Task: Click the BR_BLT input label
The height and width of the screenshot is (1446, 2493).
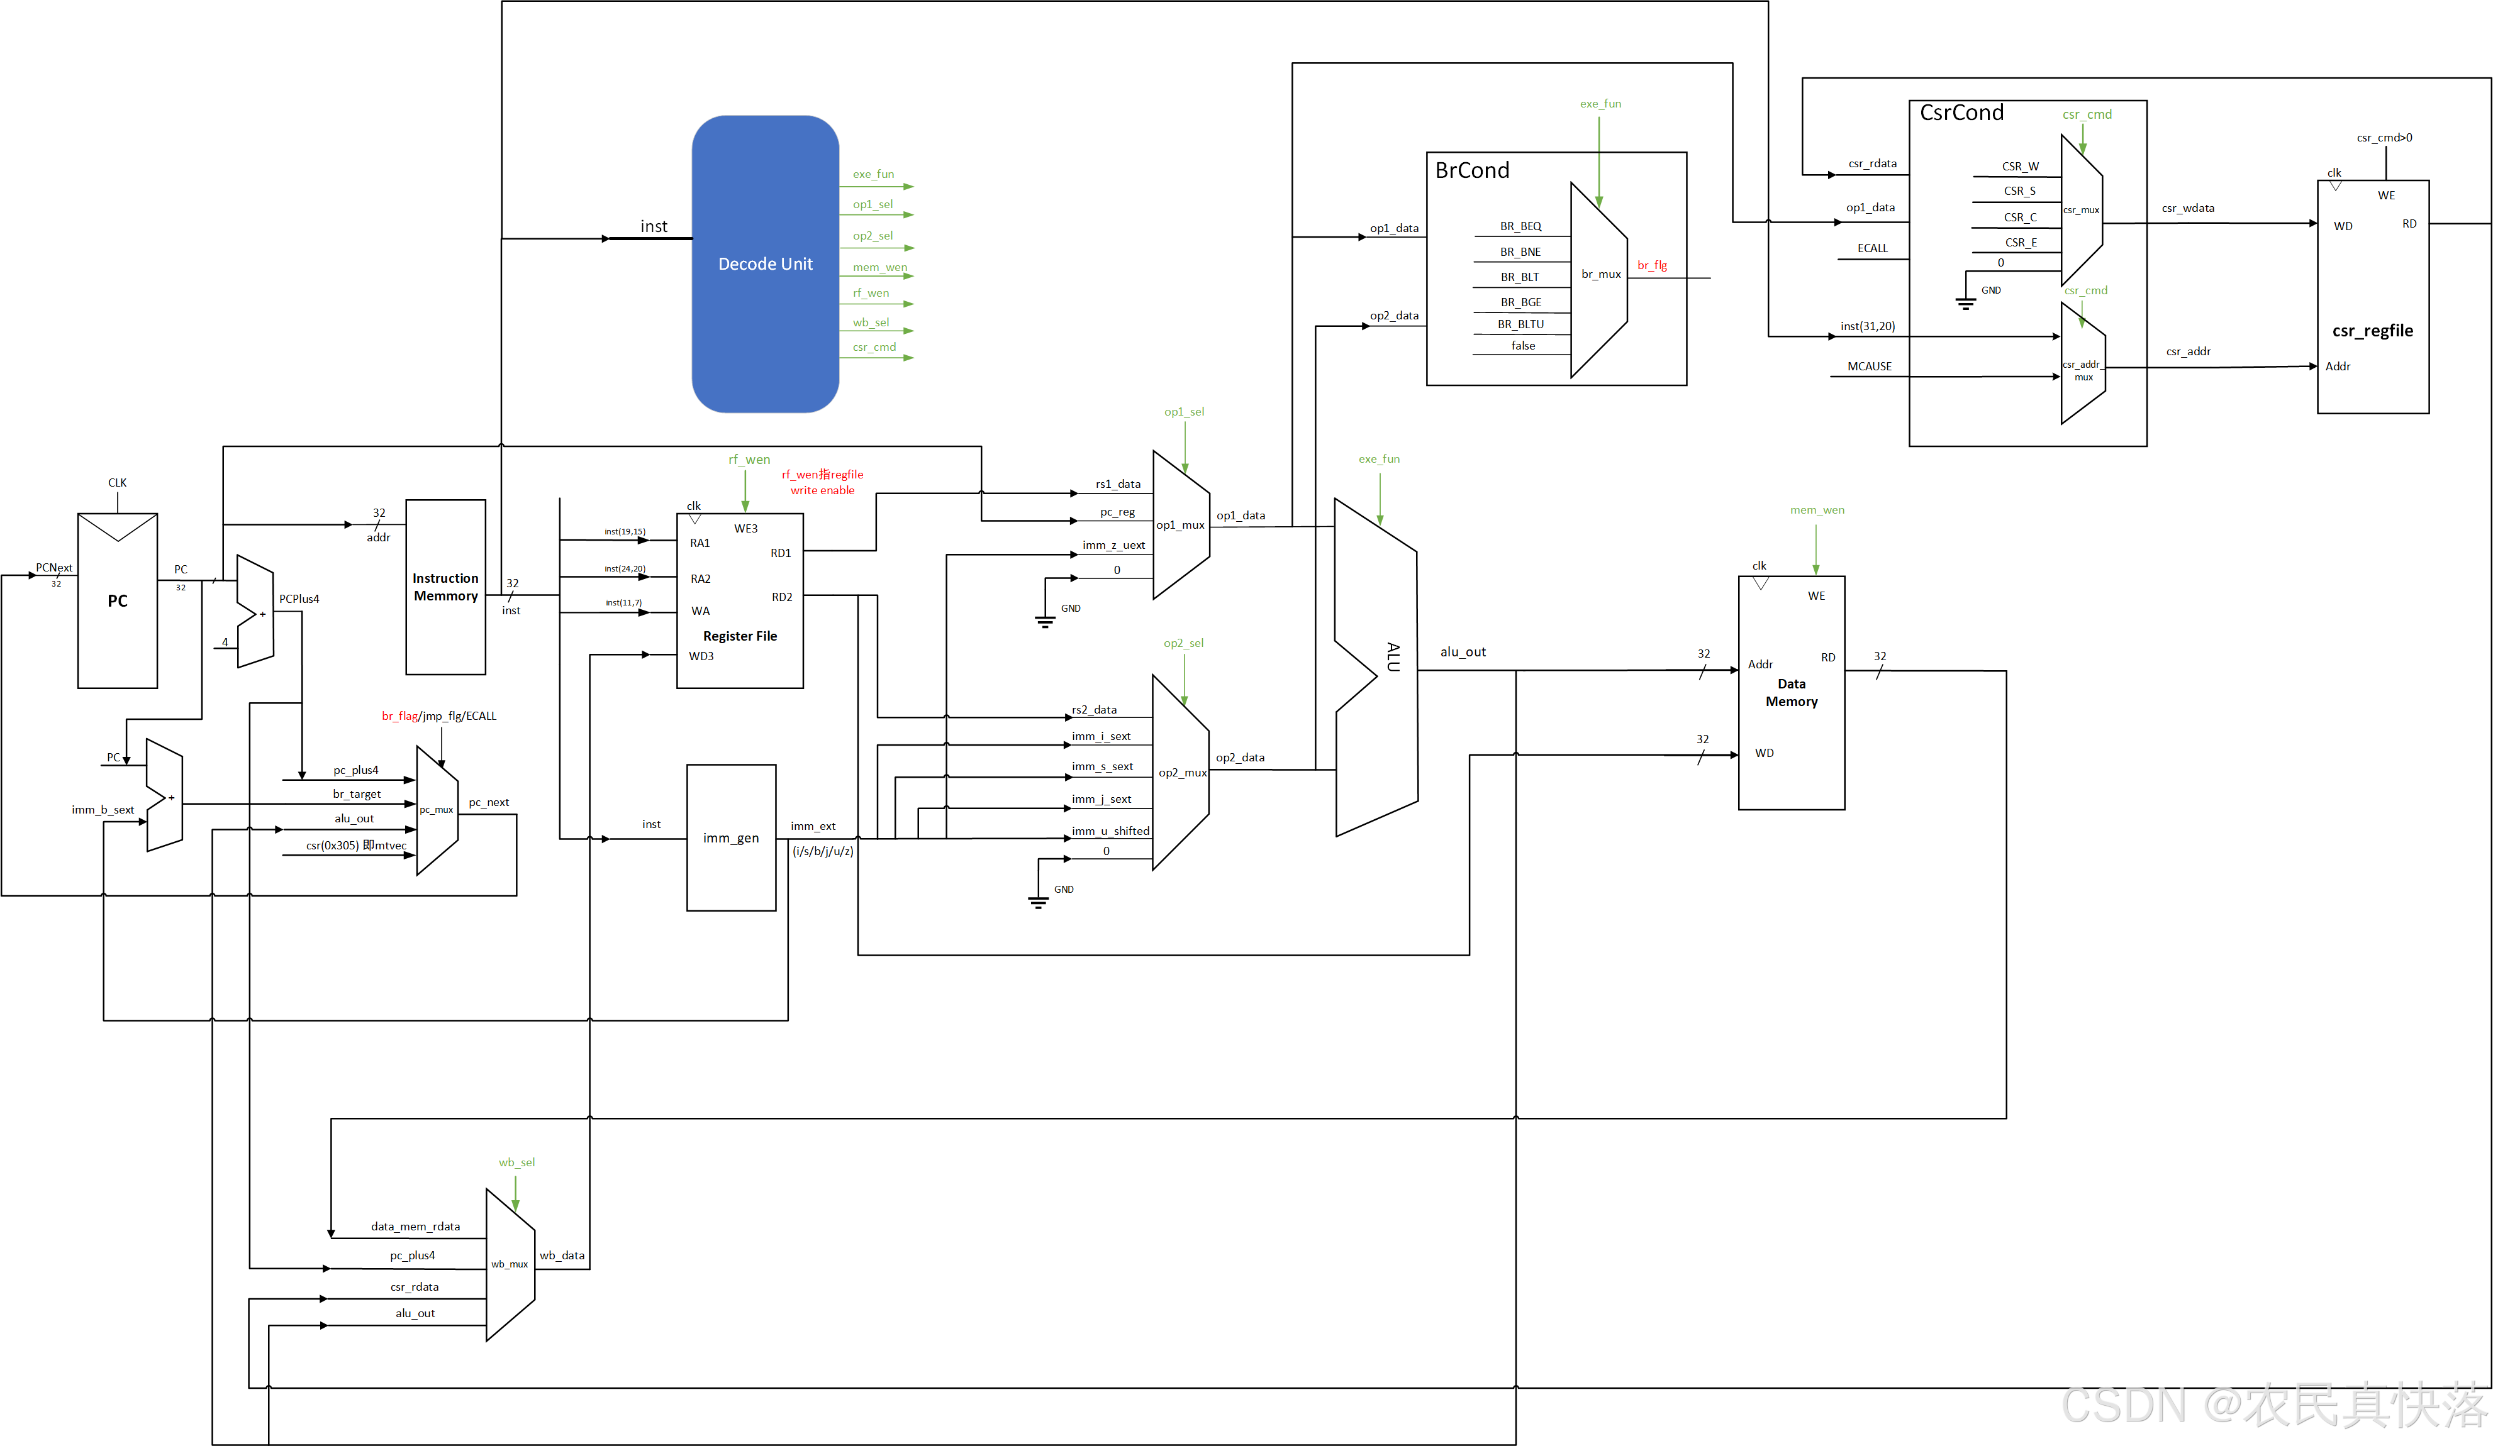Action: tap(1520, 277)
